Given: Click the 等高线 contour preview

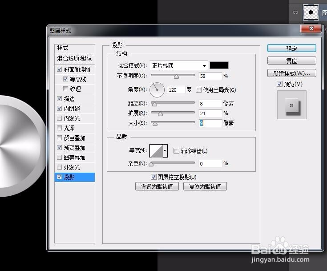Looking at the screenshot, I should (x=156, y=150).
